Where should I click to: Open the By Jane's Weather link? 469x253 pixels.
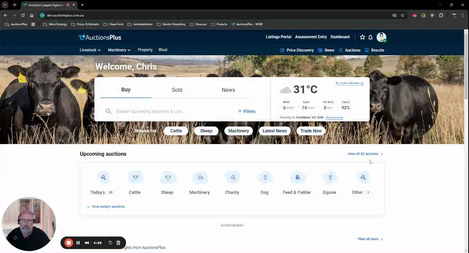coord(350,83)
